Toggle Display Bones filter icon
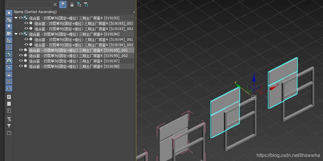323x161 pixels. [9, 67]
